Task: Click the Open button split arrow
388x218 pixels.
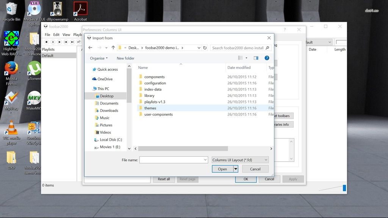Action: pos(236,169)
